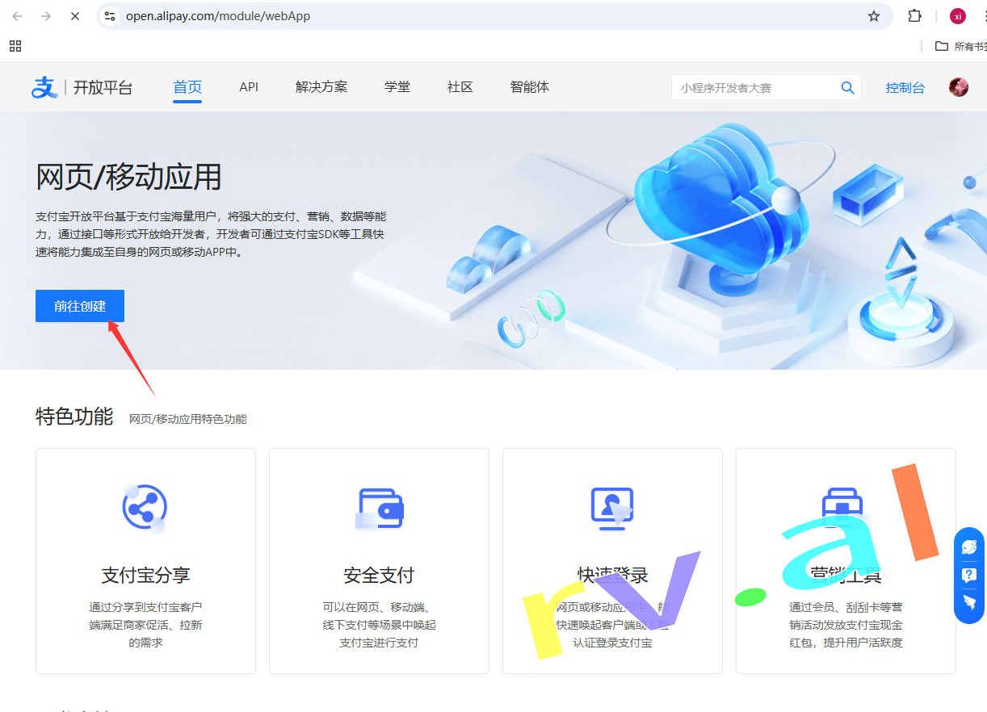Bookmark this page with the star icon
Screen dimensions: 987x712
[x=874, y=16]
